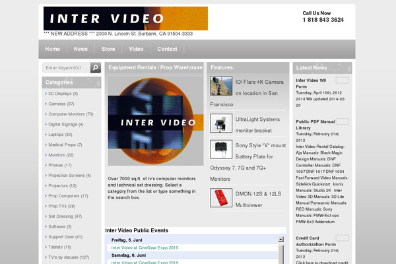This screenshot has width=396, height=264.
Task: Open UltraLight Systems monitor bracket link
Action: pyautogui.click(x=257, y=125)
